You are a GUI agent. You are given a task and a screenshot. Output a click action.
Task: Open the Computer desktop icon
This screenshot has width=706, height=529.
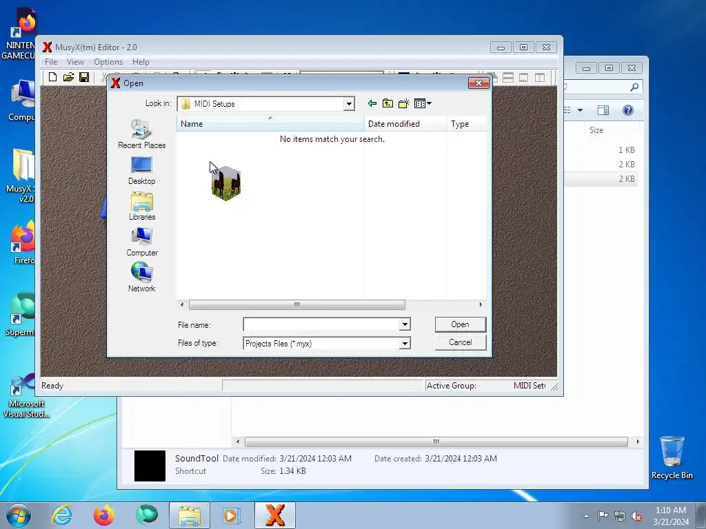[x=21, y=101]
